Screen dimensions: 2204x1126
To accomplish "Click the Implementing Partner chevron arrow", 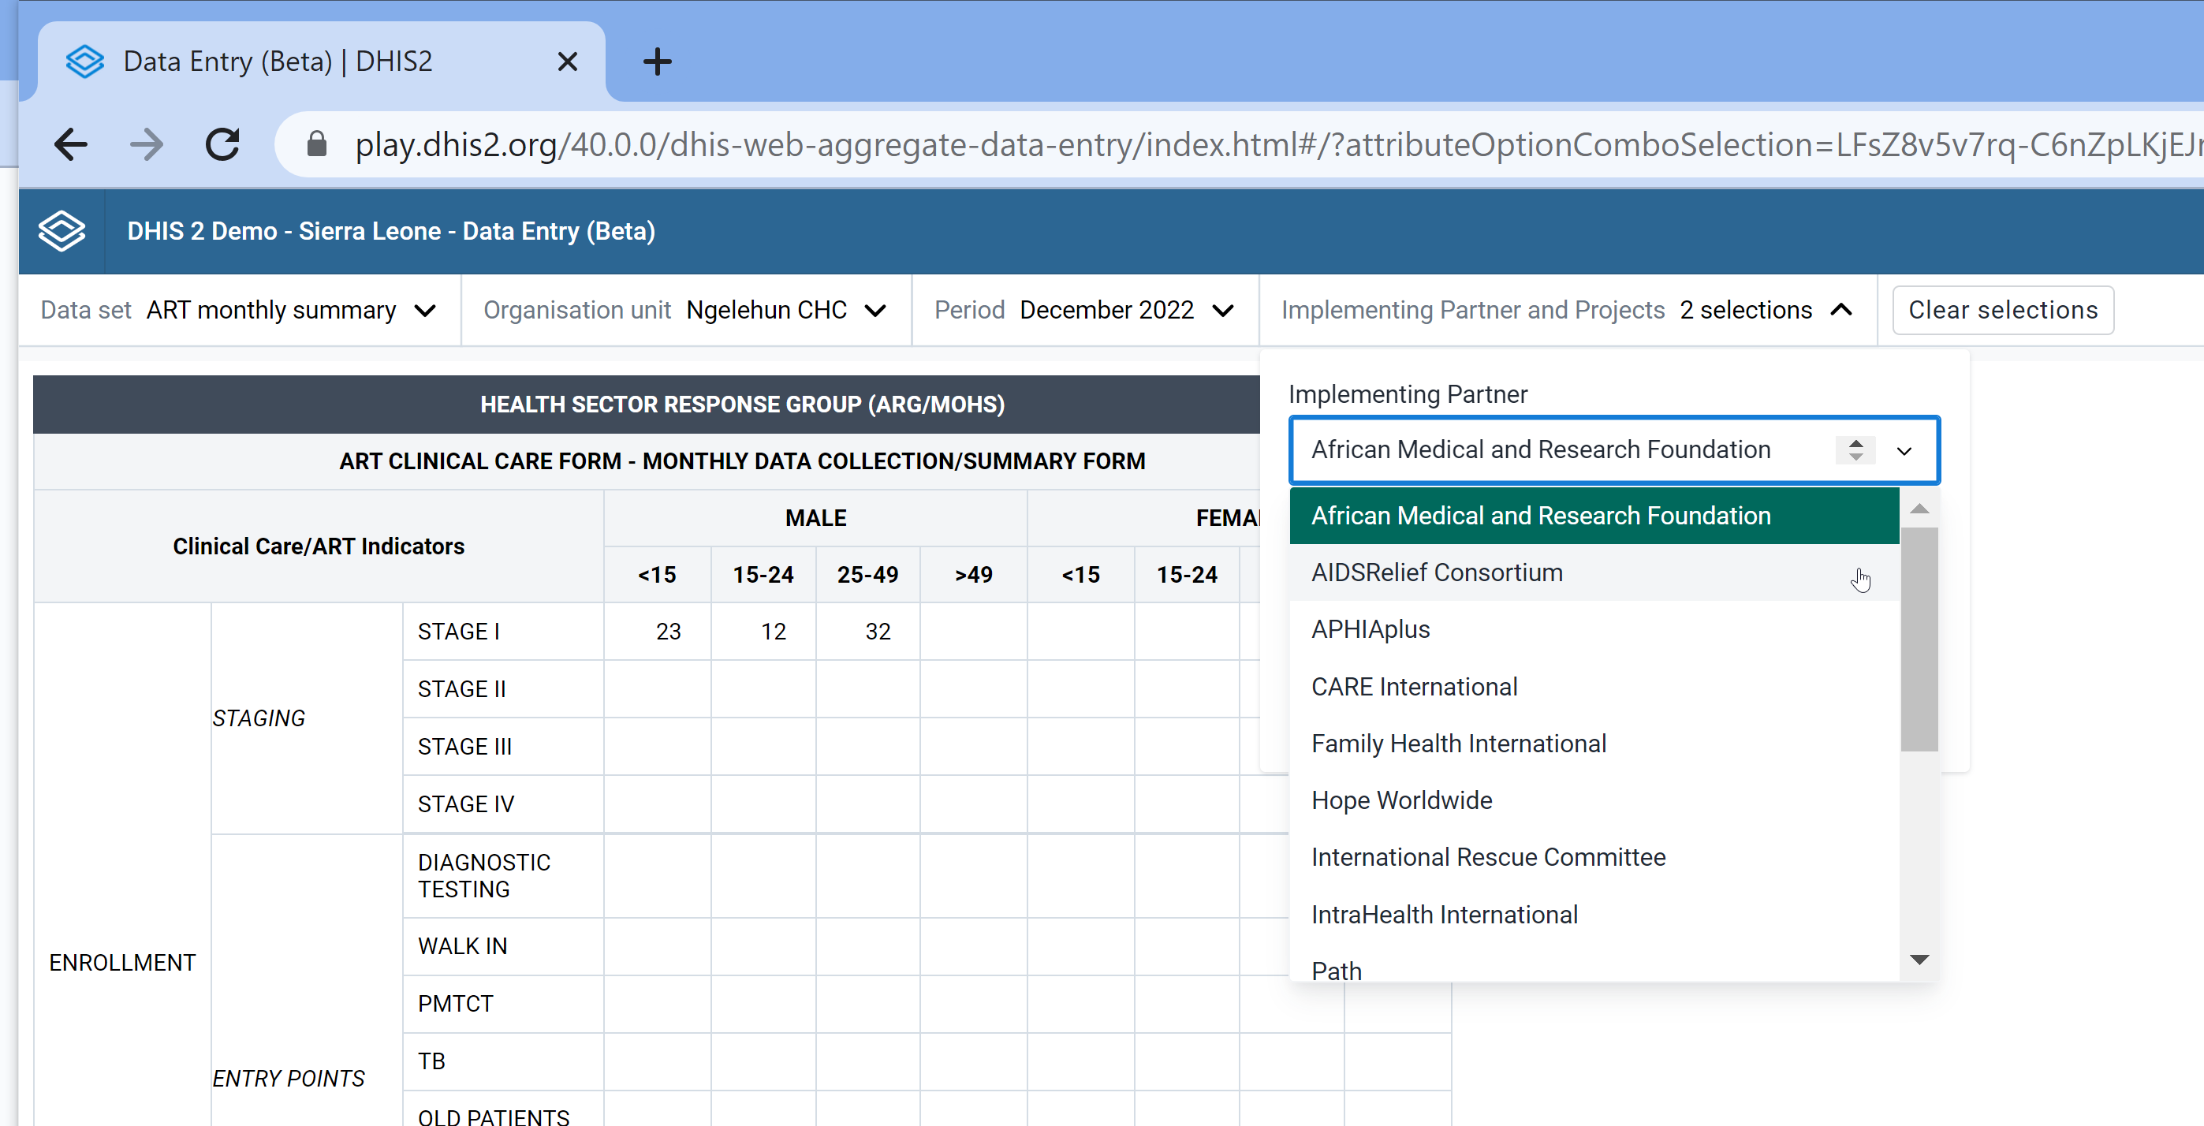I will tap(1904, 451).
